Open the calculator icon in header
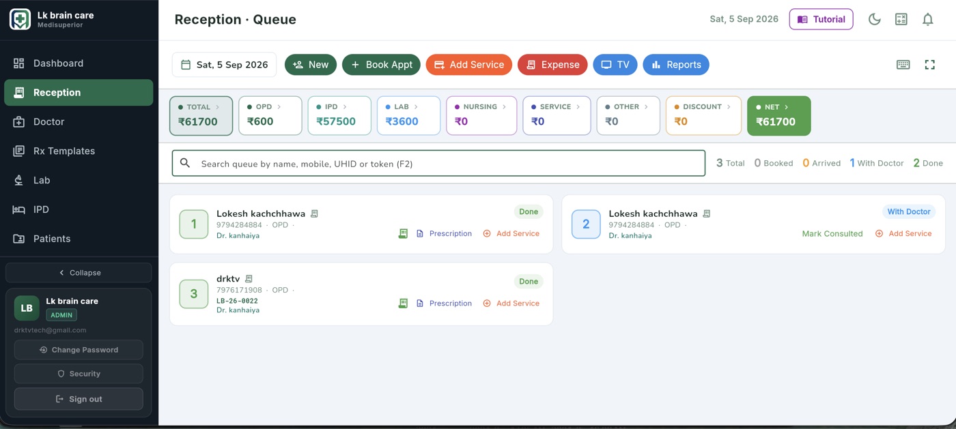Viewport: 956px width, 429px height. click(x=901, y=19)
